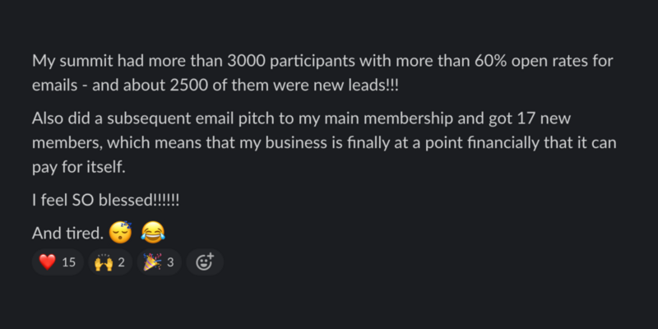Click the heart reaction count 15
Image resolution: width=658 pixels, height=329 pixels.
coord(69,262)
